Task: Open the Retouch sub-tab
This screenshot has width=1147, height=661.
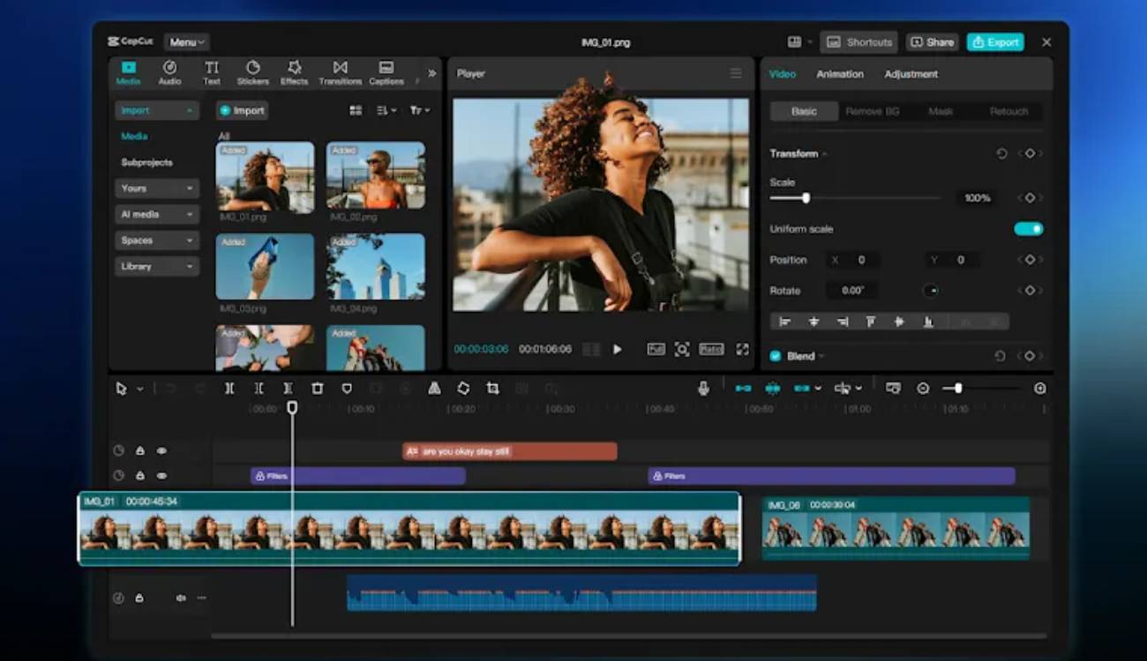Action: (x=1008, y=111)
